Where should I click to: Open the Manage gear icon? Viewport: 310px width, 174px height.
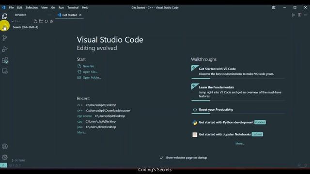click(5, 157)
